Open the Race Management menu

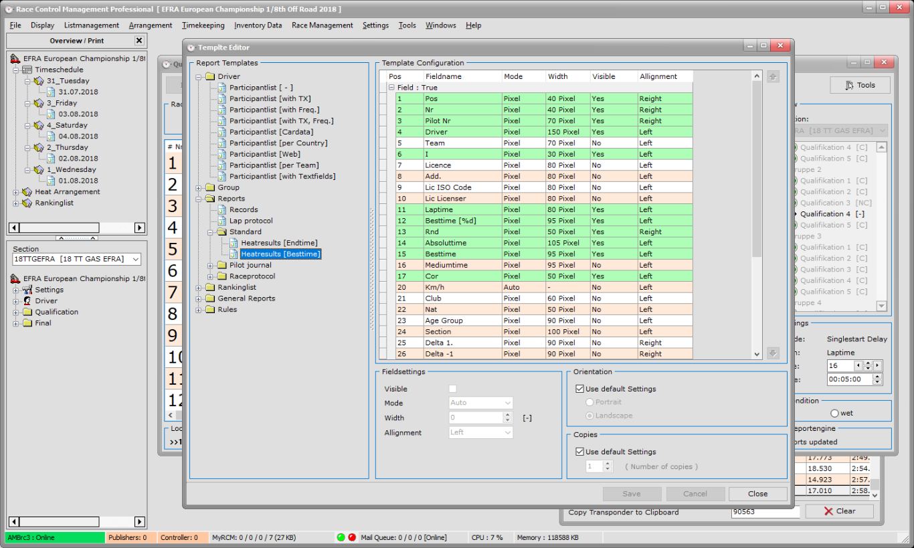(x=322, y=25)
